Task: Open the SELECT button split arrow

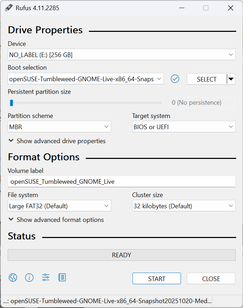Action: point(231,79)
